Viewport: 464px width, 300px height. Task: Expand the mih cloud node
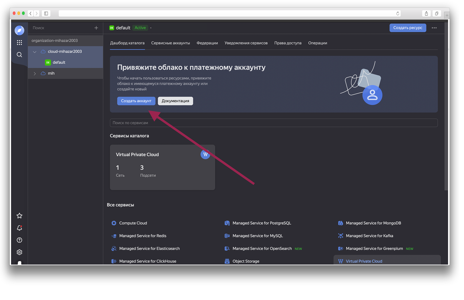click(x=35, y=74)
